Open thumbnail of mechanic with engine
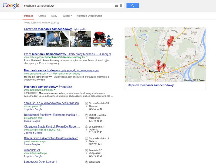 35,39
